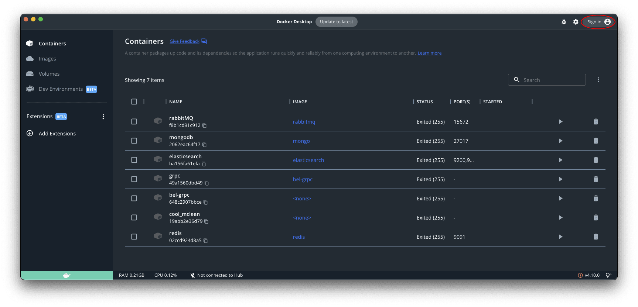Go to the Images section
This screenshot has height=307, width=638.
click(47, 59)
